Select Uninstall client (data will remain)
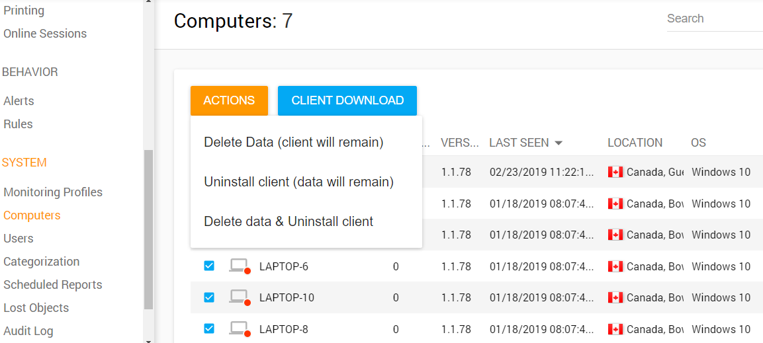Screen dimensions: 763x343 (298, 182)
